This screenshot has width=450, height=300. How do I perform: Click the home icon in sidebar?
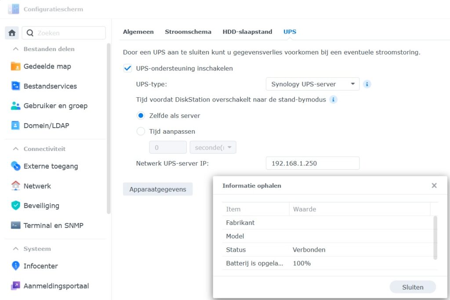point(12,33)
